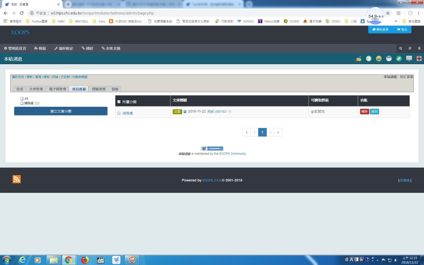Click the red 刪除 button for the article
Image resolution: width=424 pixels, height=265 pixels.
point(364,112)
